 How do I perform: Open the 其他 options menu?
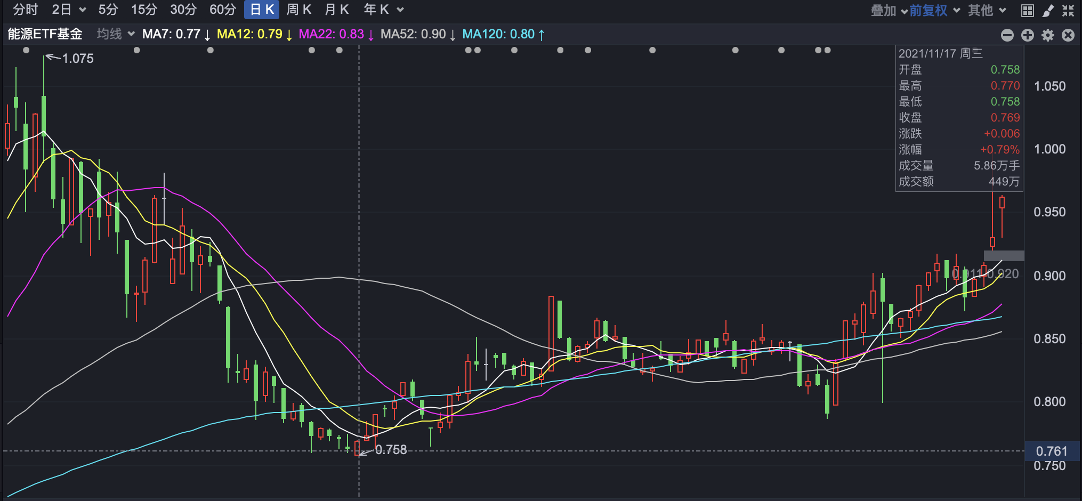point(987,10)
